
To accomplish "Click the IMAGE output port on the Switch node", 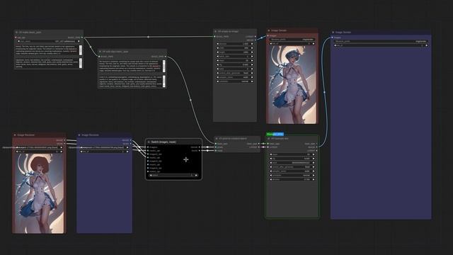I will point(200,147).
